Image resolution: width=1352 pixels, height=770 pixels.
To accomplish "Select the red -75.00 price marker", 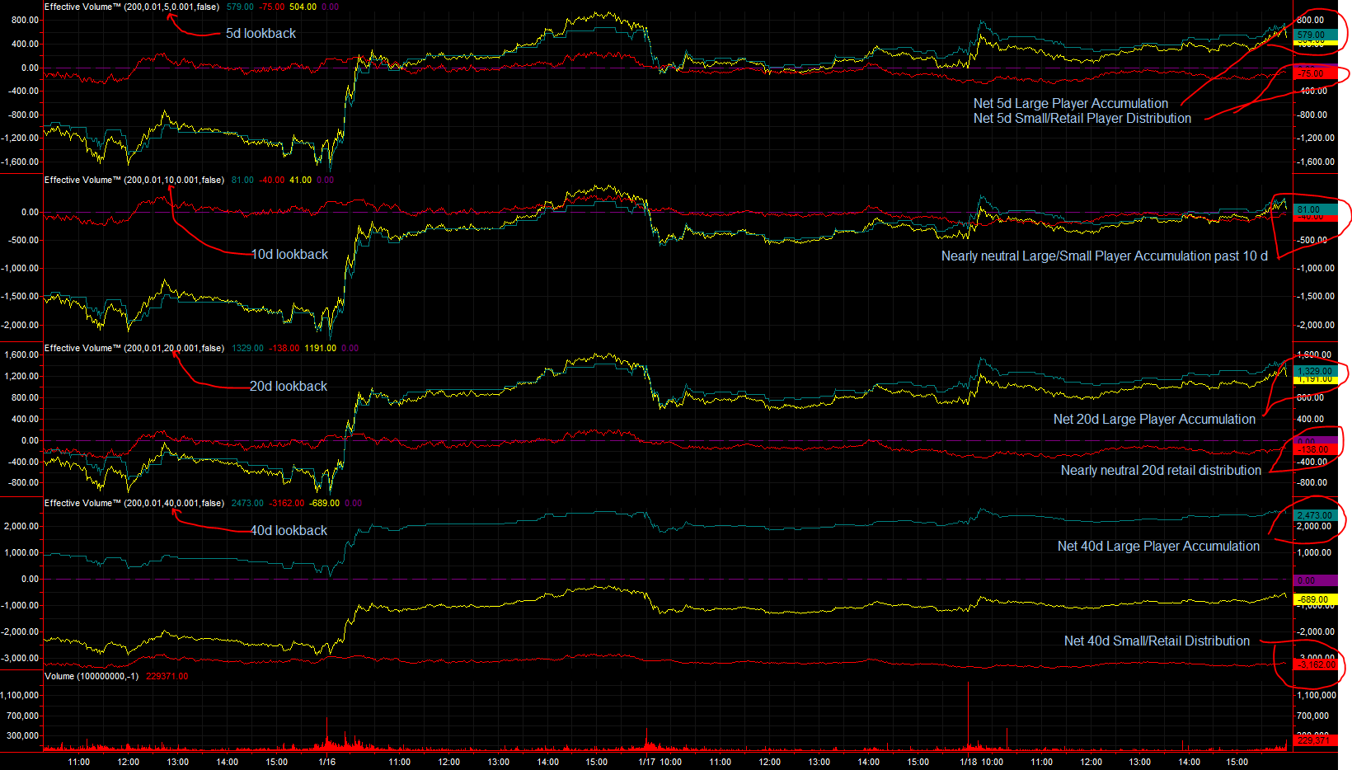I will point(1315,74).
